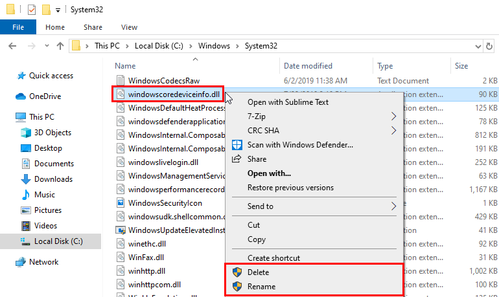This screenshot has height=297, width=499.
Task: Sort files by the Name column header
Action: pos(125,66)
